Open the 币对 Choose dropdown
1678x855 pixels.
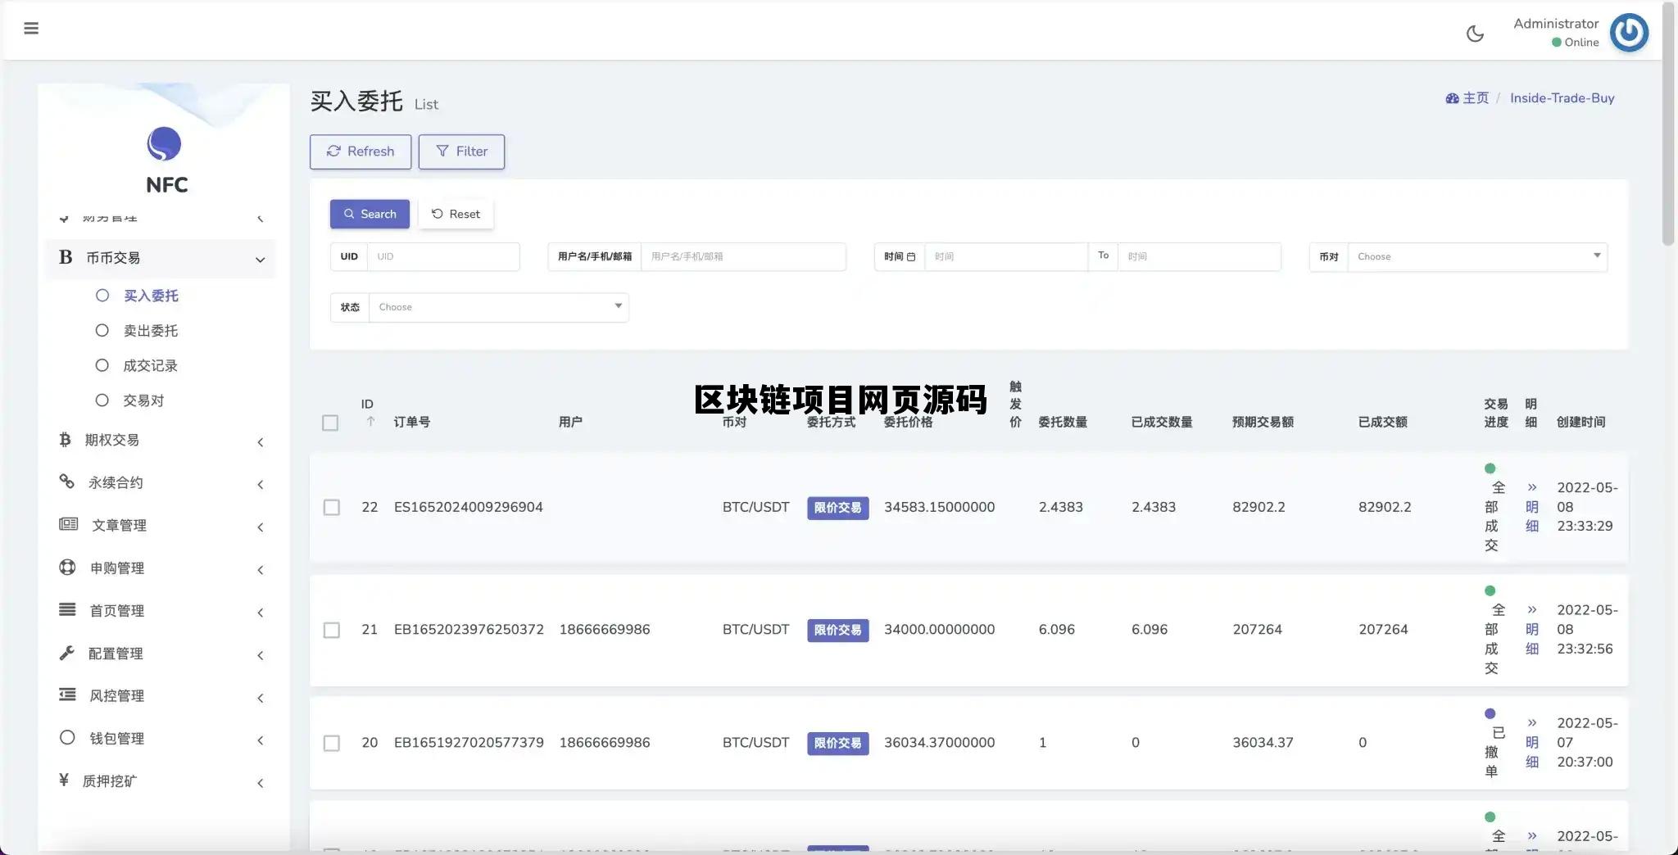tap(1475, 256)
